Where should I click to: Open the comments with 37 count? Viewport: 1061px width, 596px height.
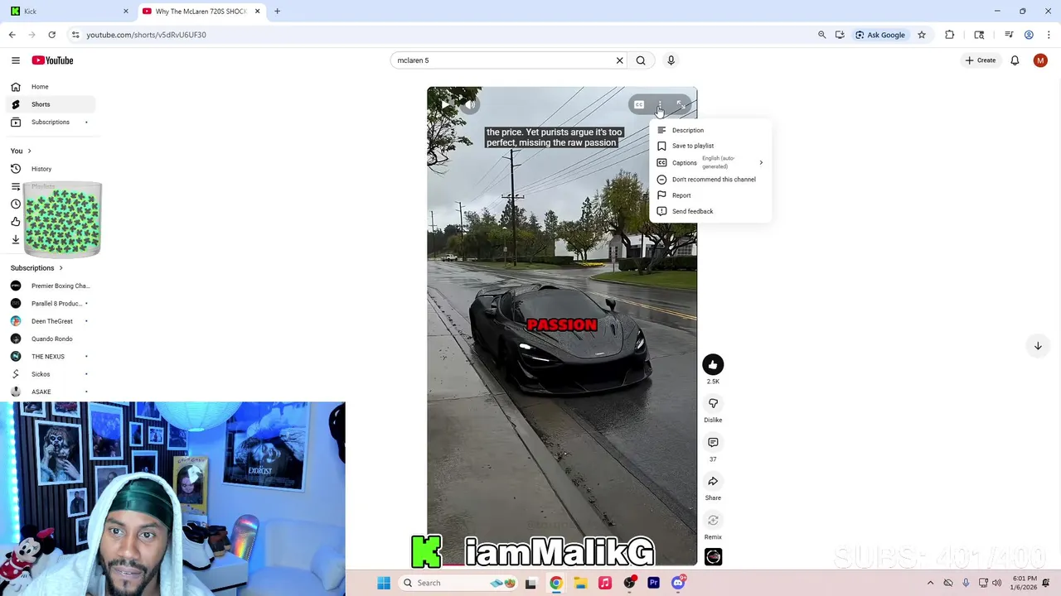tap(713, 443)
